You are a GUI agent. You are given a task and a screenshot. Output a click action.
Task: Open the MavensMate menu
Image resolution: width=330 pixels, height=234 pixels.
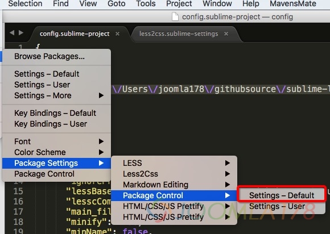click(x=293, y=3)
